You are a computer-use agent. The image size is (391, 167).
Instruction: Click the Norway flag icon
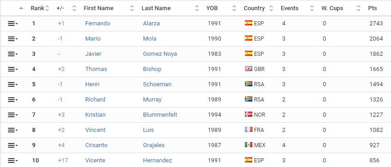[249, 114]
